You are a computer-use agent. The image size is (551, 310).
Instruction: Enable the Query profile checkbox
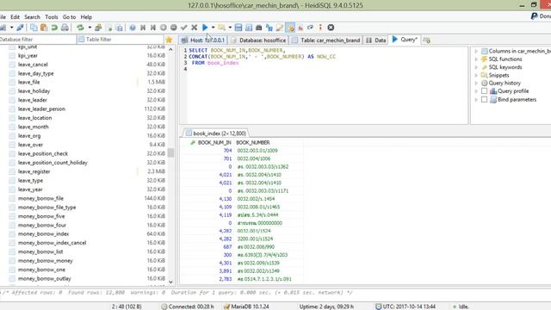484,91
